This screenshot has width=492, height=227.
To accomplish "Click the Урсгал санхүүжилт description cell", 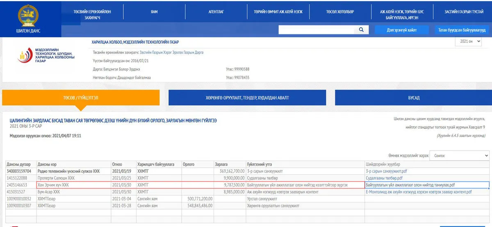I will pyautogui.click(x=305, y=199).
